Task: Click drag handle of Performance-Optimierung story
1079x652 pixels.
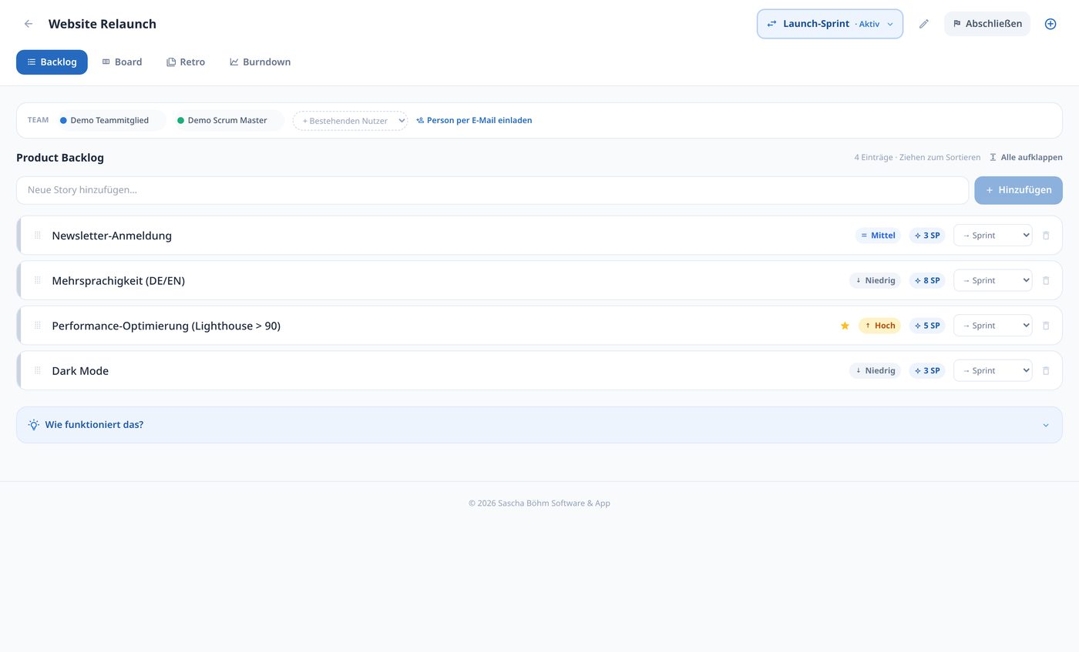Action: pos(38,326)
